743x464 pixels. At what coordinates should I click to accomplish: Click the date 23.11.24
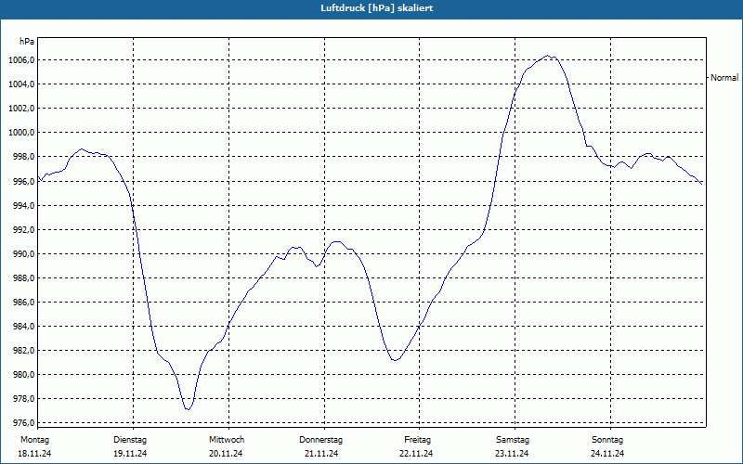[512, 454]
